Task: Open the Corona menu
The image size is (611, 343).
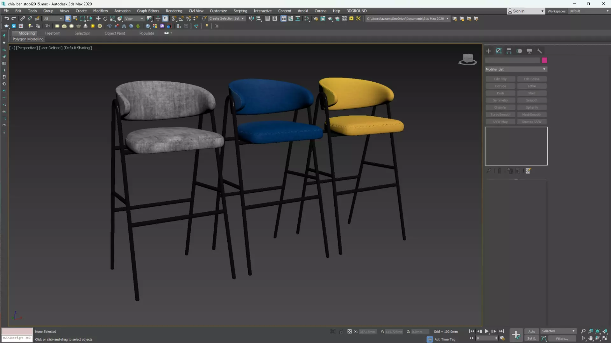Action: [320, 11]
